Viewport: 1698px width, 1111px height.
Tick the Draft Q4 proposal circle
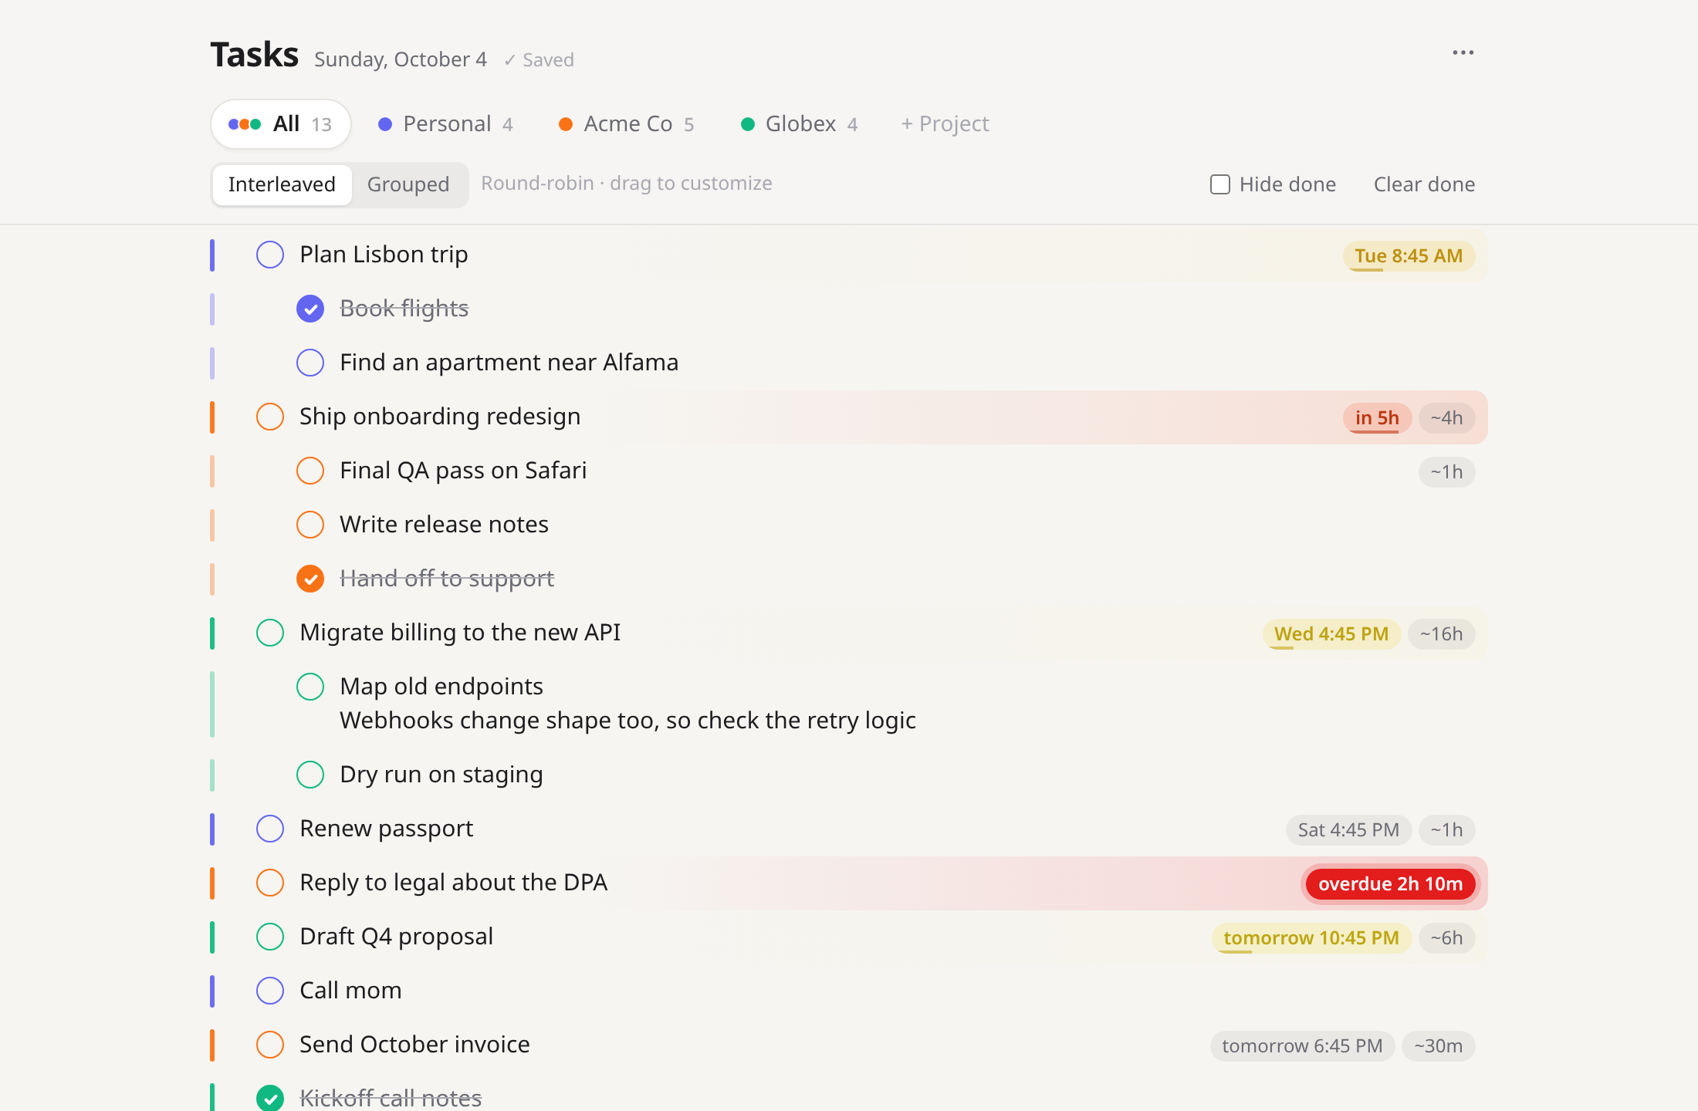(x=270, y=937)
